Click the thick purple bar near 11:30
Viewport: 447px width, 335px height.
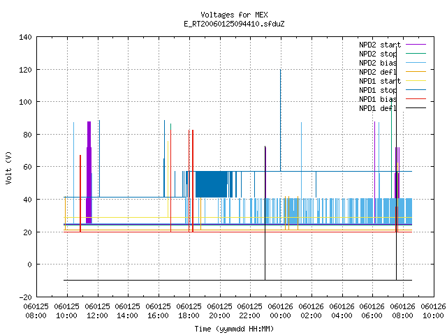(89, 172)
